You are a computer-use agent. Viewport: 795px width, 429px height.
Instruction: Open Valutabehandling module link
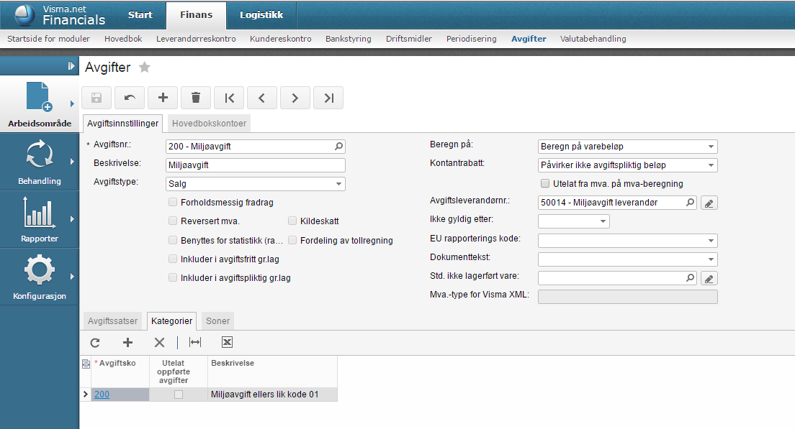[x=593, y=39]
